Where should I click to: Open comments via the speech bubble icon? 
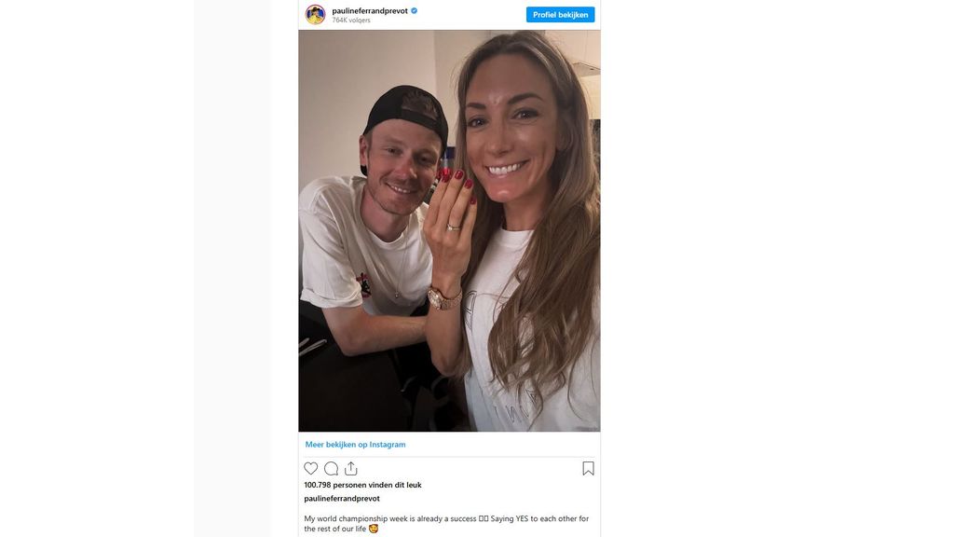click(331, 468)
